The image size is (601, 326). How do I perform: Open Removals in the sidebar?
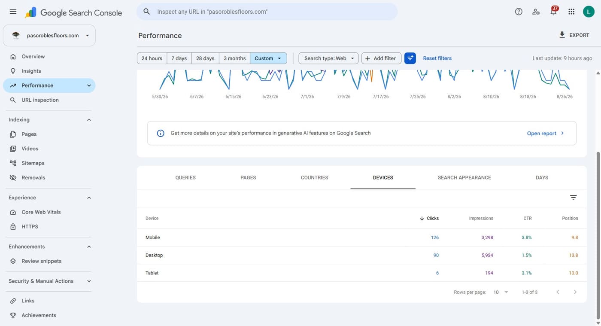[49, 177]
